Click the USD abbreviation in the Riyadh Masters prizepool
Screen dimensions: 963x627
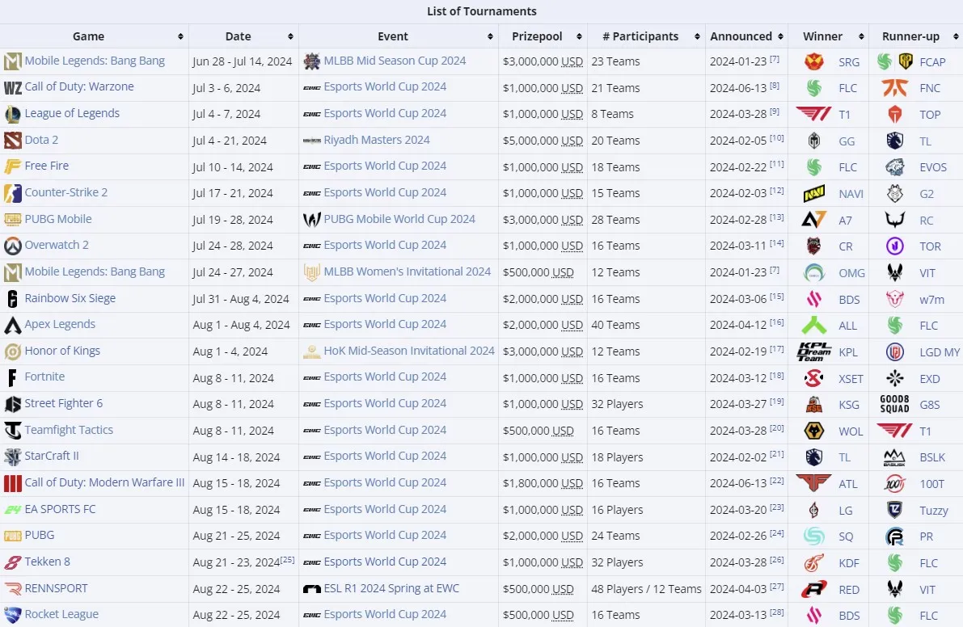(572, 141)
